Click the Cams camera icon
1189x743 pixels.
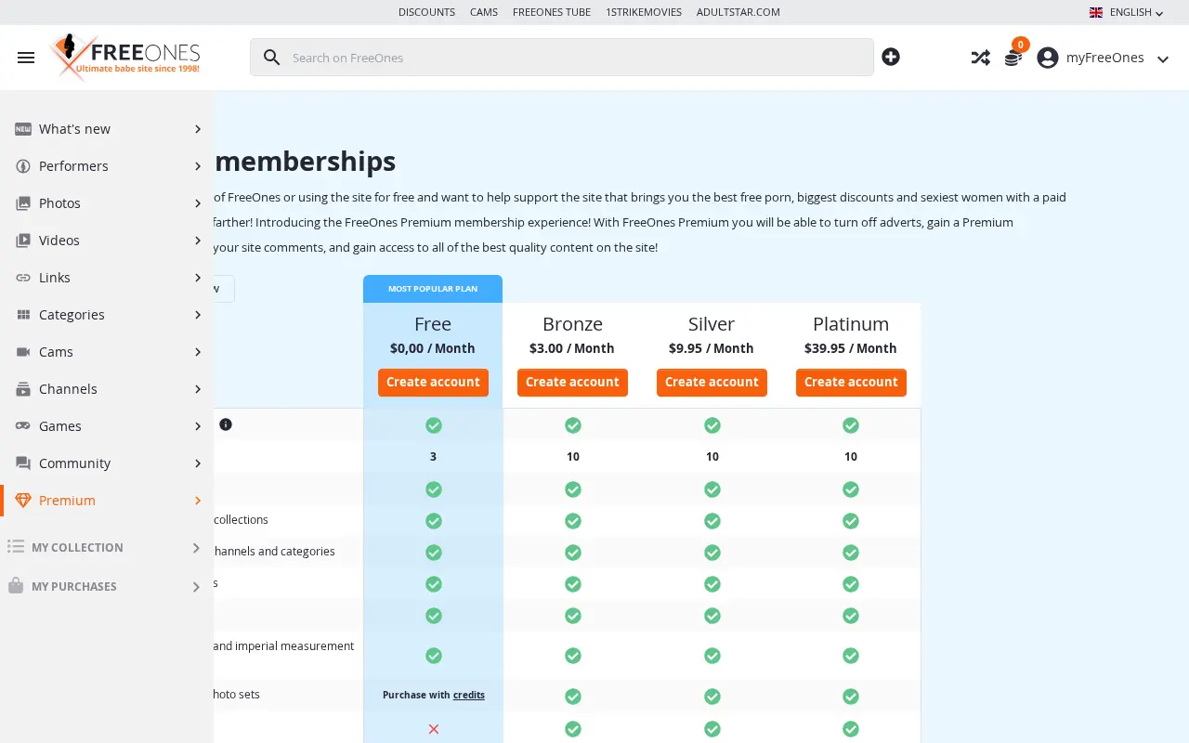(23, 352)
